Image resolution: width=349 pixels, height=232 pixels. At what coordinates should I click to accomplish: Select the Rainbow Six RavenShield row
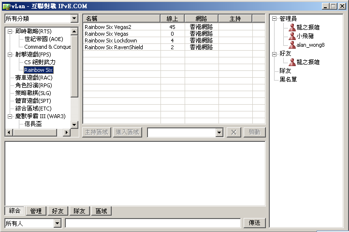pos(174,47)
